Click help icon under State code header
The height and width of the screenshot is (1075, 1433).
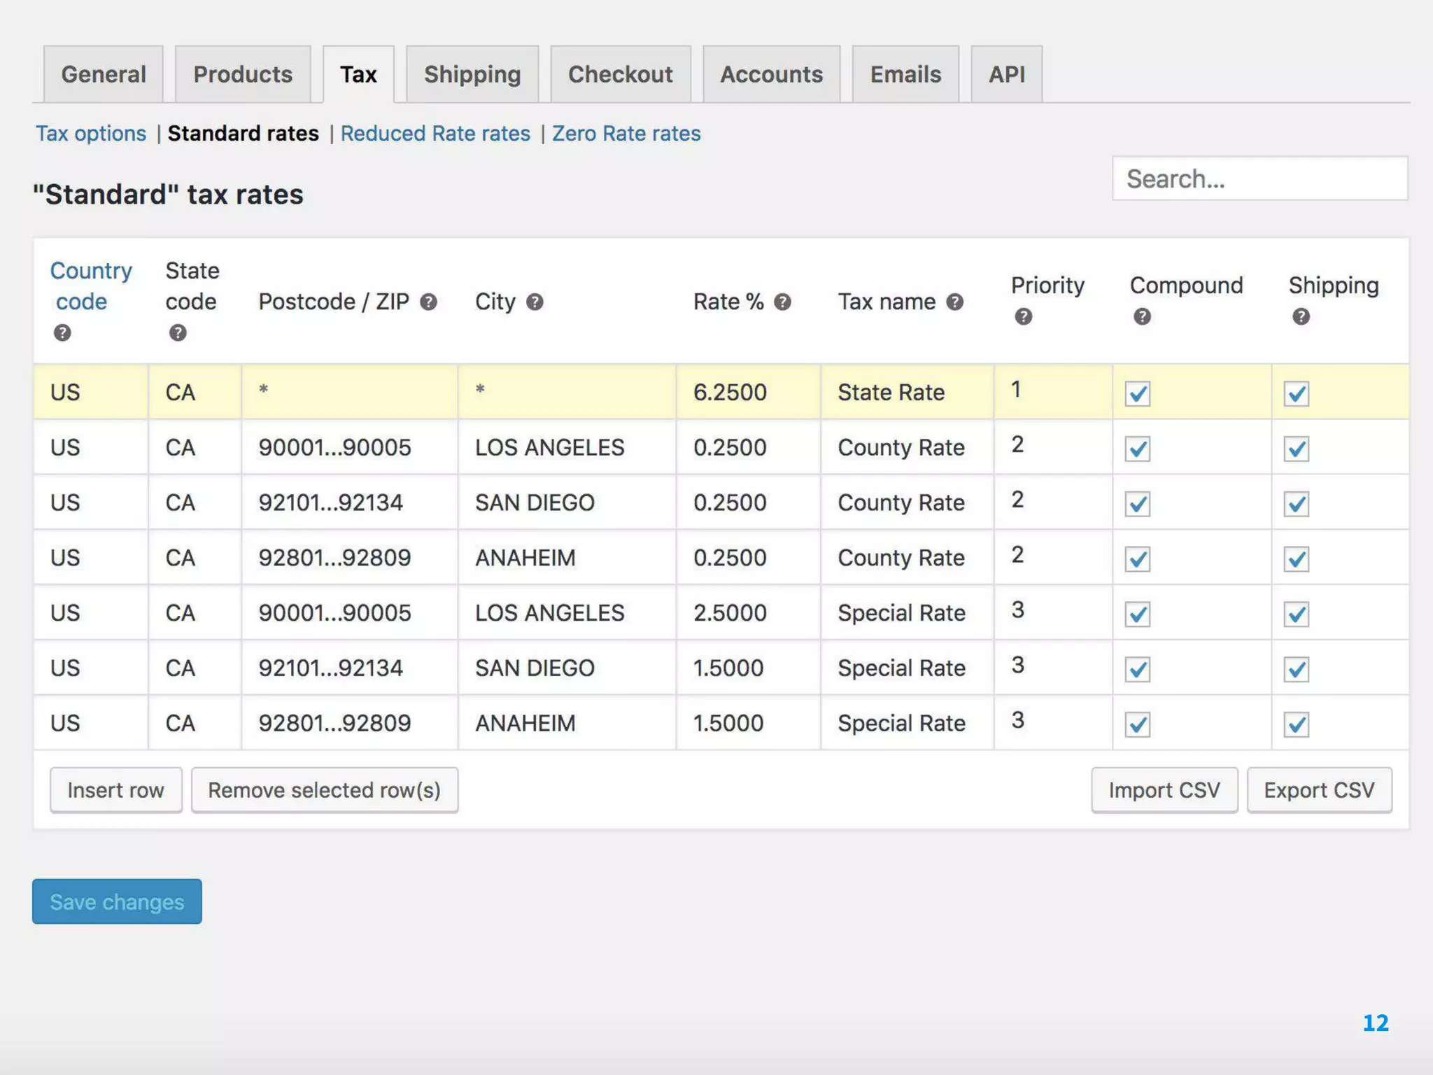[178, 333]
